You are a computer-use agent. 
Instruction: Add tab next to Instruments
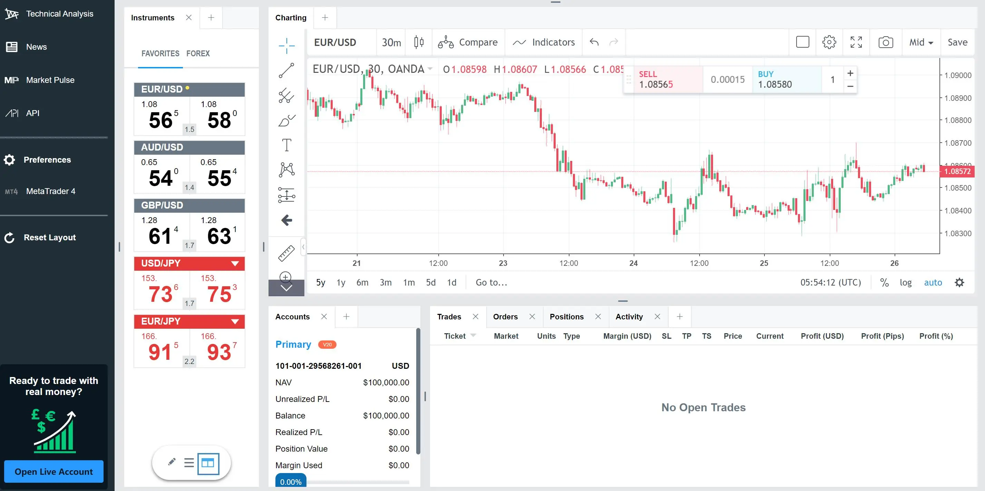click(211, 18)
